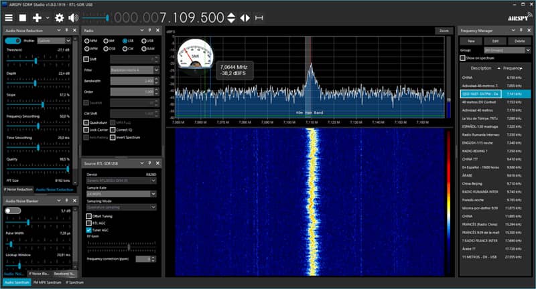Stop the radio with the square button
The width and height of the screenshot is (536, 289).
(23, 18)
